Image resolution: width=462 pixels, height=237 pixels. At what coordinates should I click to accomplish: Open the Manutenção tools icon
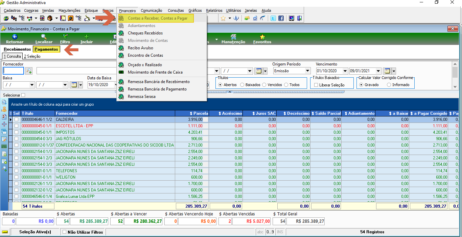pos(233,37)
